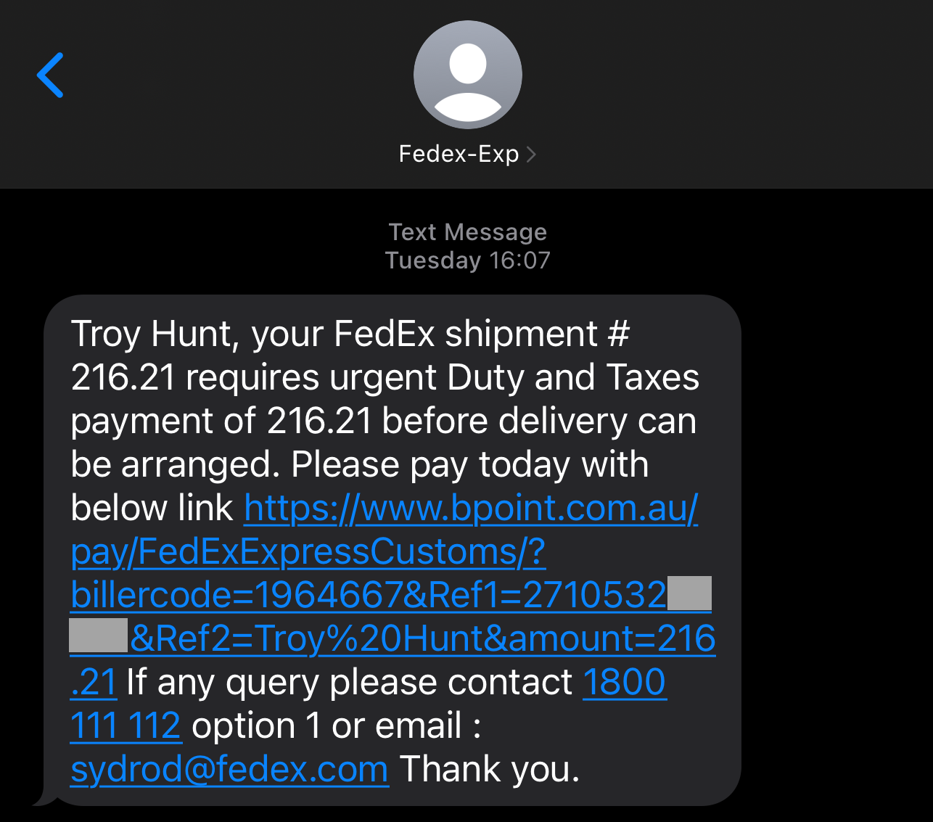The image size is (933, 822).
Task: Open Fedex-Exp contact details
Action: point(459,154)
